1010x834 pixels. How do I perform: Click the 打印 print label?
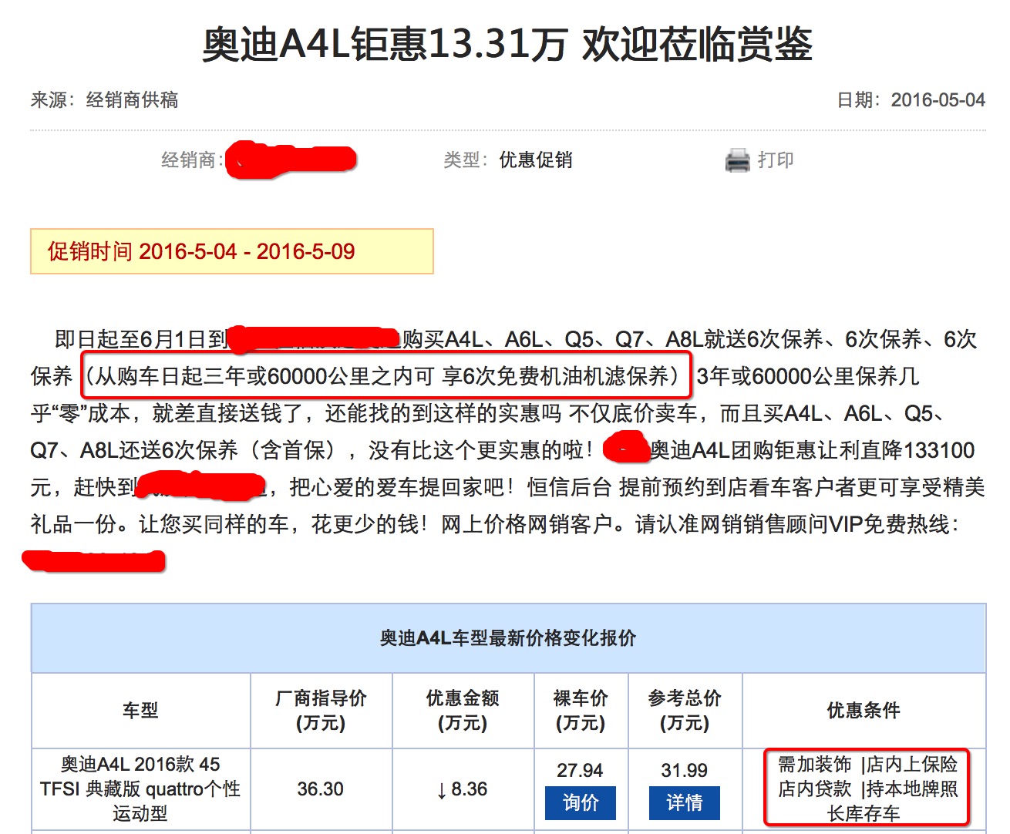775,160
